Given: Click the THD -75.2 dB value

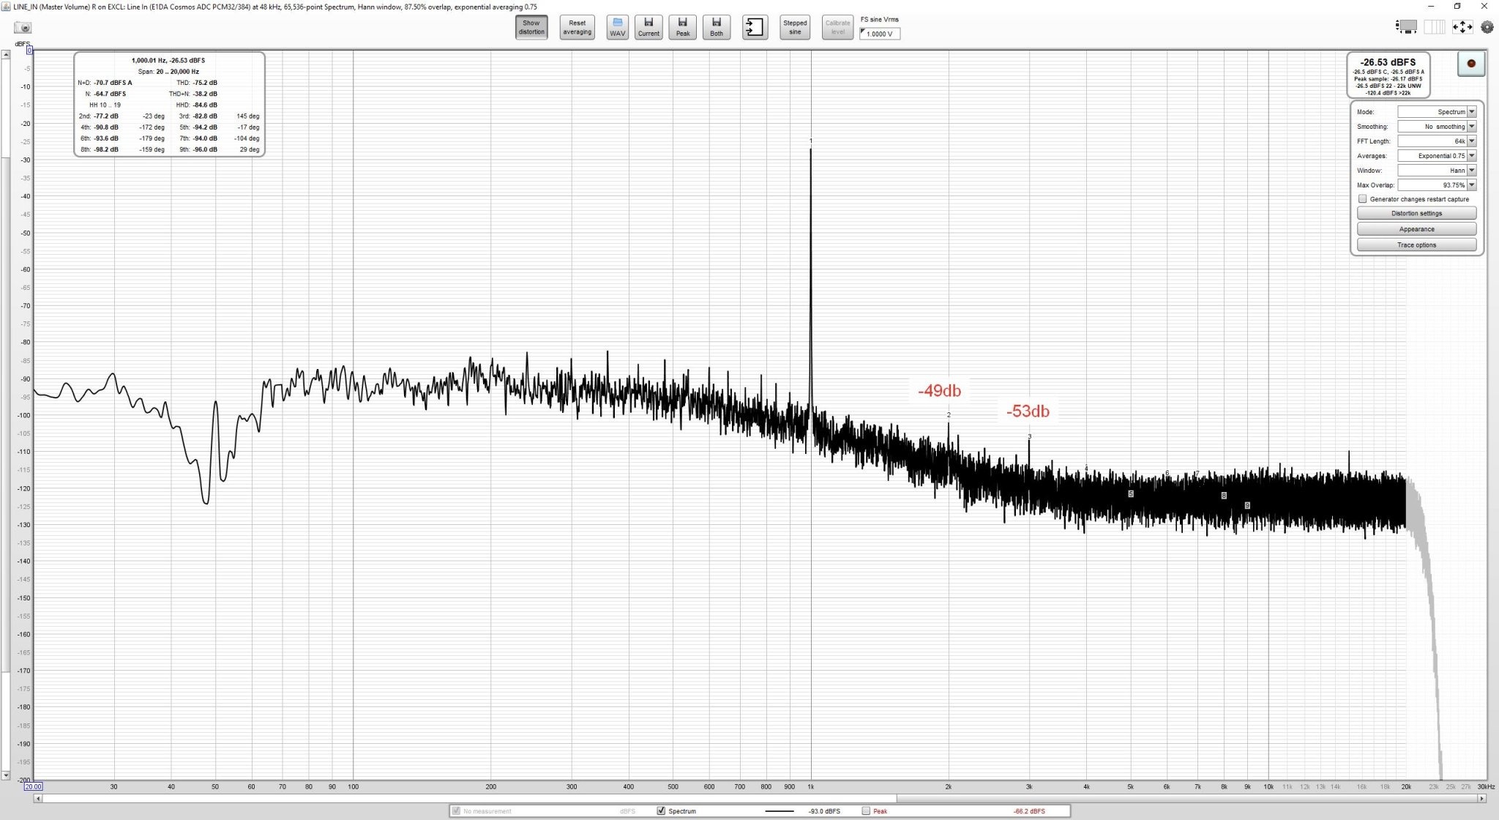Looking at the screenshot, I should [205, 83].
